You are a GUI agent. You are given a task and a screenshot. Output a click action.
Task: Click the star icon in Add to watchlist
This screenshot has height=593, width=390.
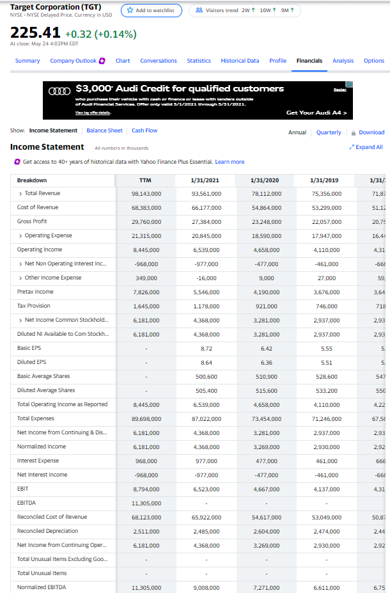[130, 10]
